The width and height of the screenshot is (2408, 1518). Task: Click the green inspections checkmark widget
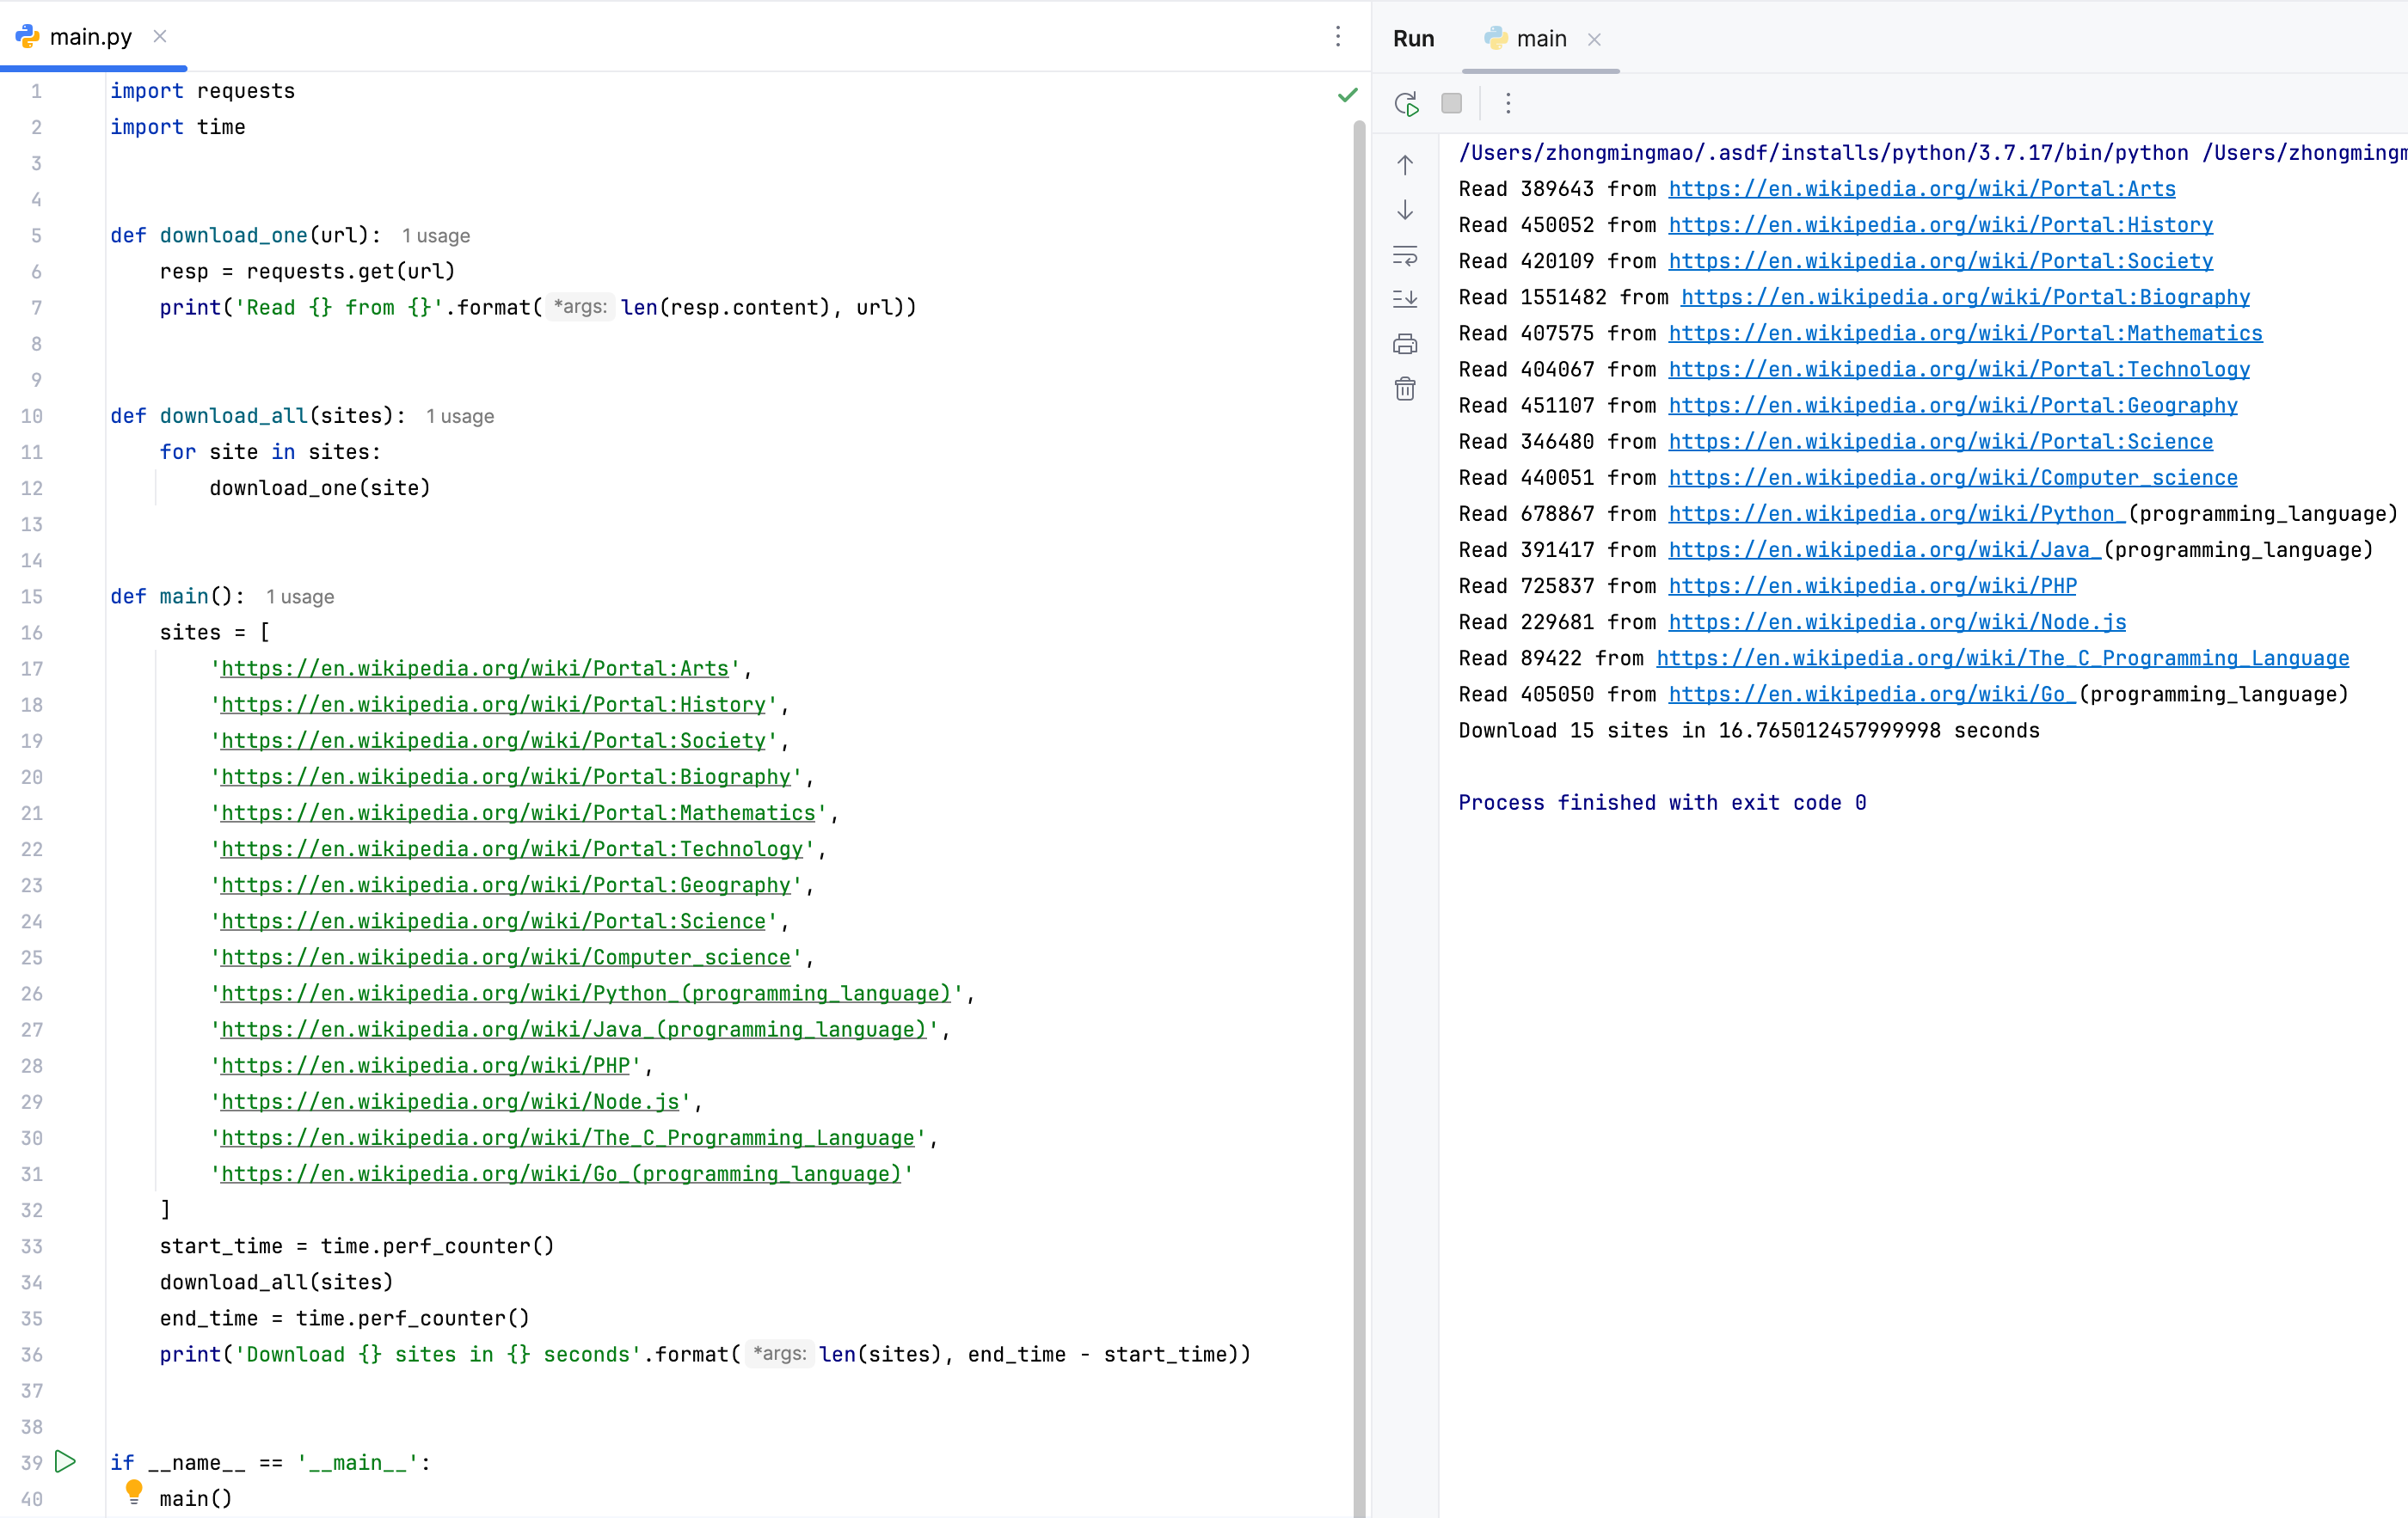pyautogui.click(x=1347, y=95)
